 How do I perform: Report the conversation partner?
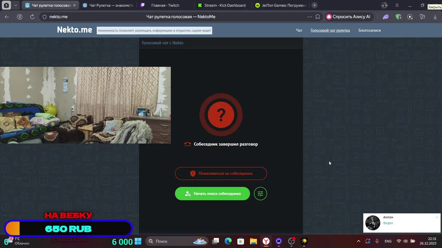click(x=221, y=174)
